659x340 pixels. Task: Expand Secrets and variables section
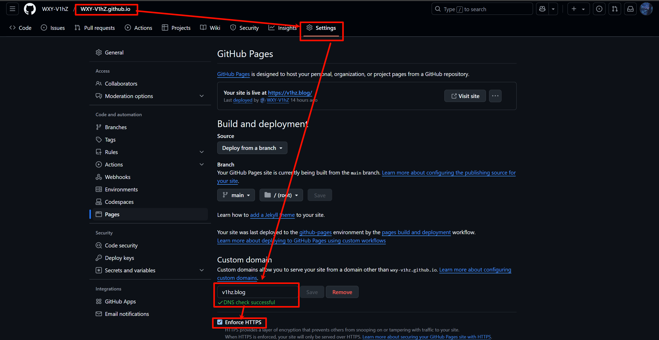click(202, 270)
